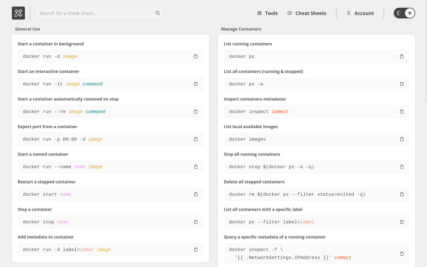Click 'Inspect containers metadatas' title
This screenshot has width=427, height=267.
click(x=255, y=99)
